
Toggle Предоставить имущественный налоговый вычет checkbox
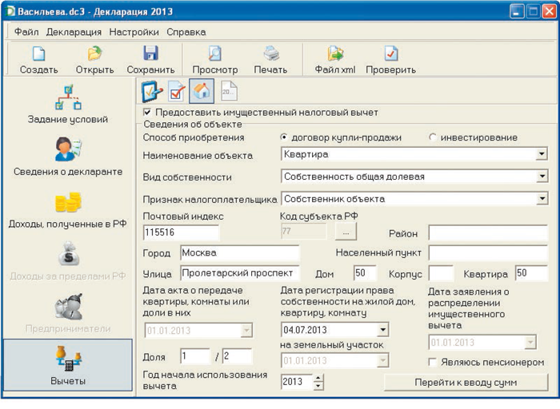coord(147,113)
